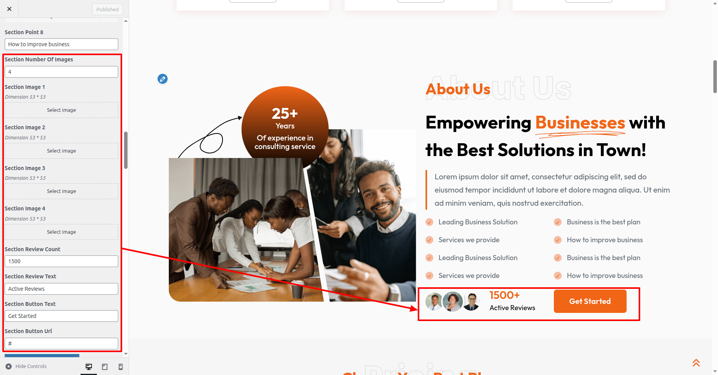
Task: Switch to mobile preview device icon
Action: click(121, 366)
